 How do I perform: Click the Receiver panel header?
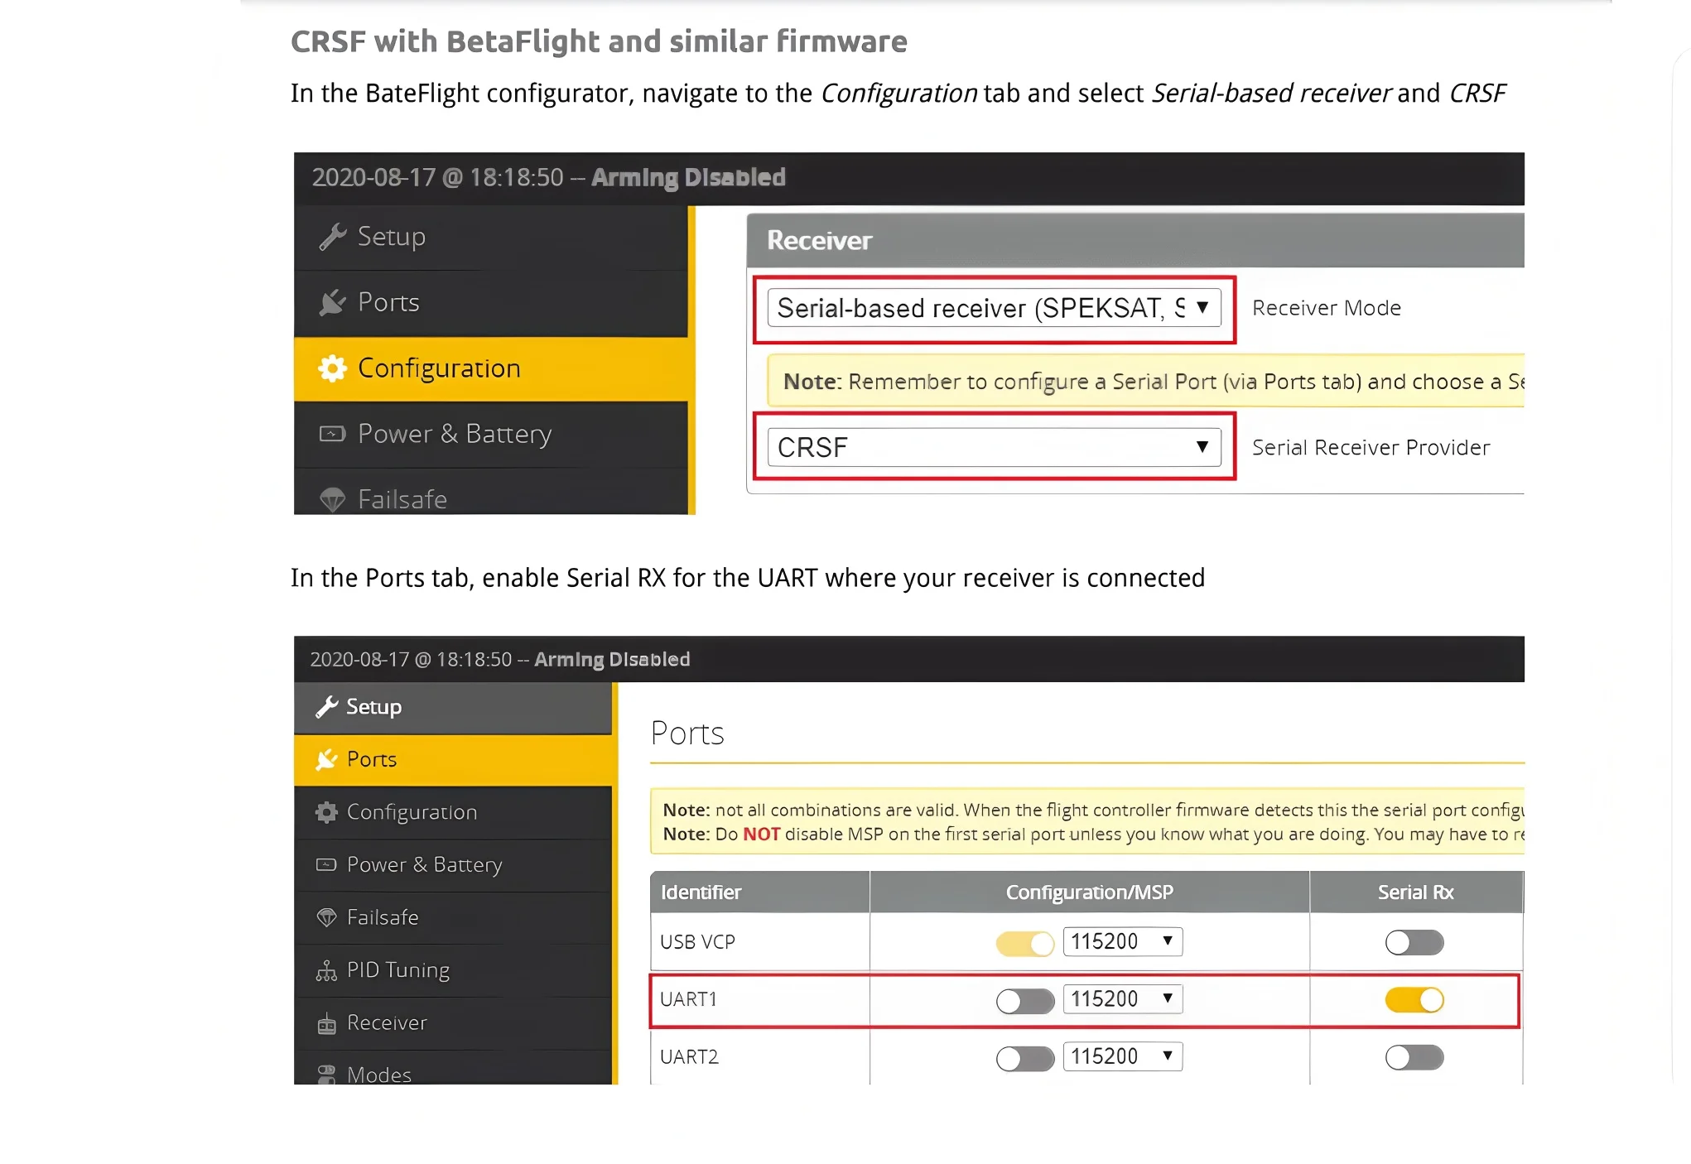[1135, 240]
